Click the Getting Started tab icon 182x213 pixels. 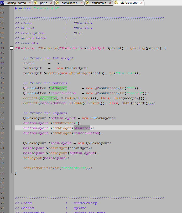tap(2, 3)
